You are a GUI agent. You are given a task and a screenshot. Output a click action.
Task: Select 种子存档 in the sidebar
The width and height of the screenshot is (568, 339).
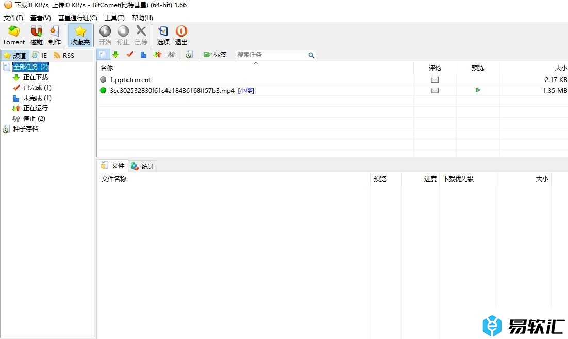25,128
